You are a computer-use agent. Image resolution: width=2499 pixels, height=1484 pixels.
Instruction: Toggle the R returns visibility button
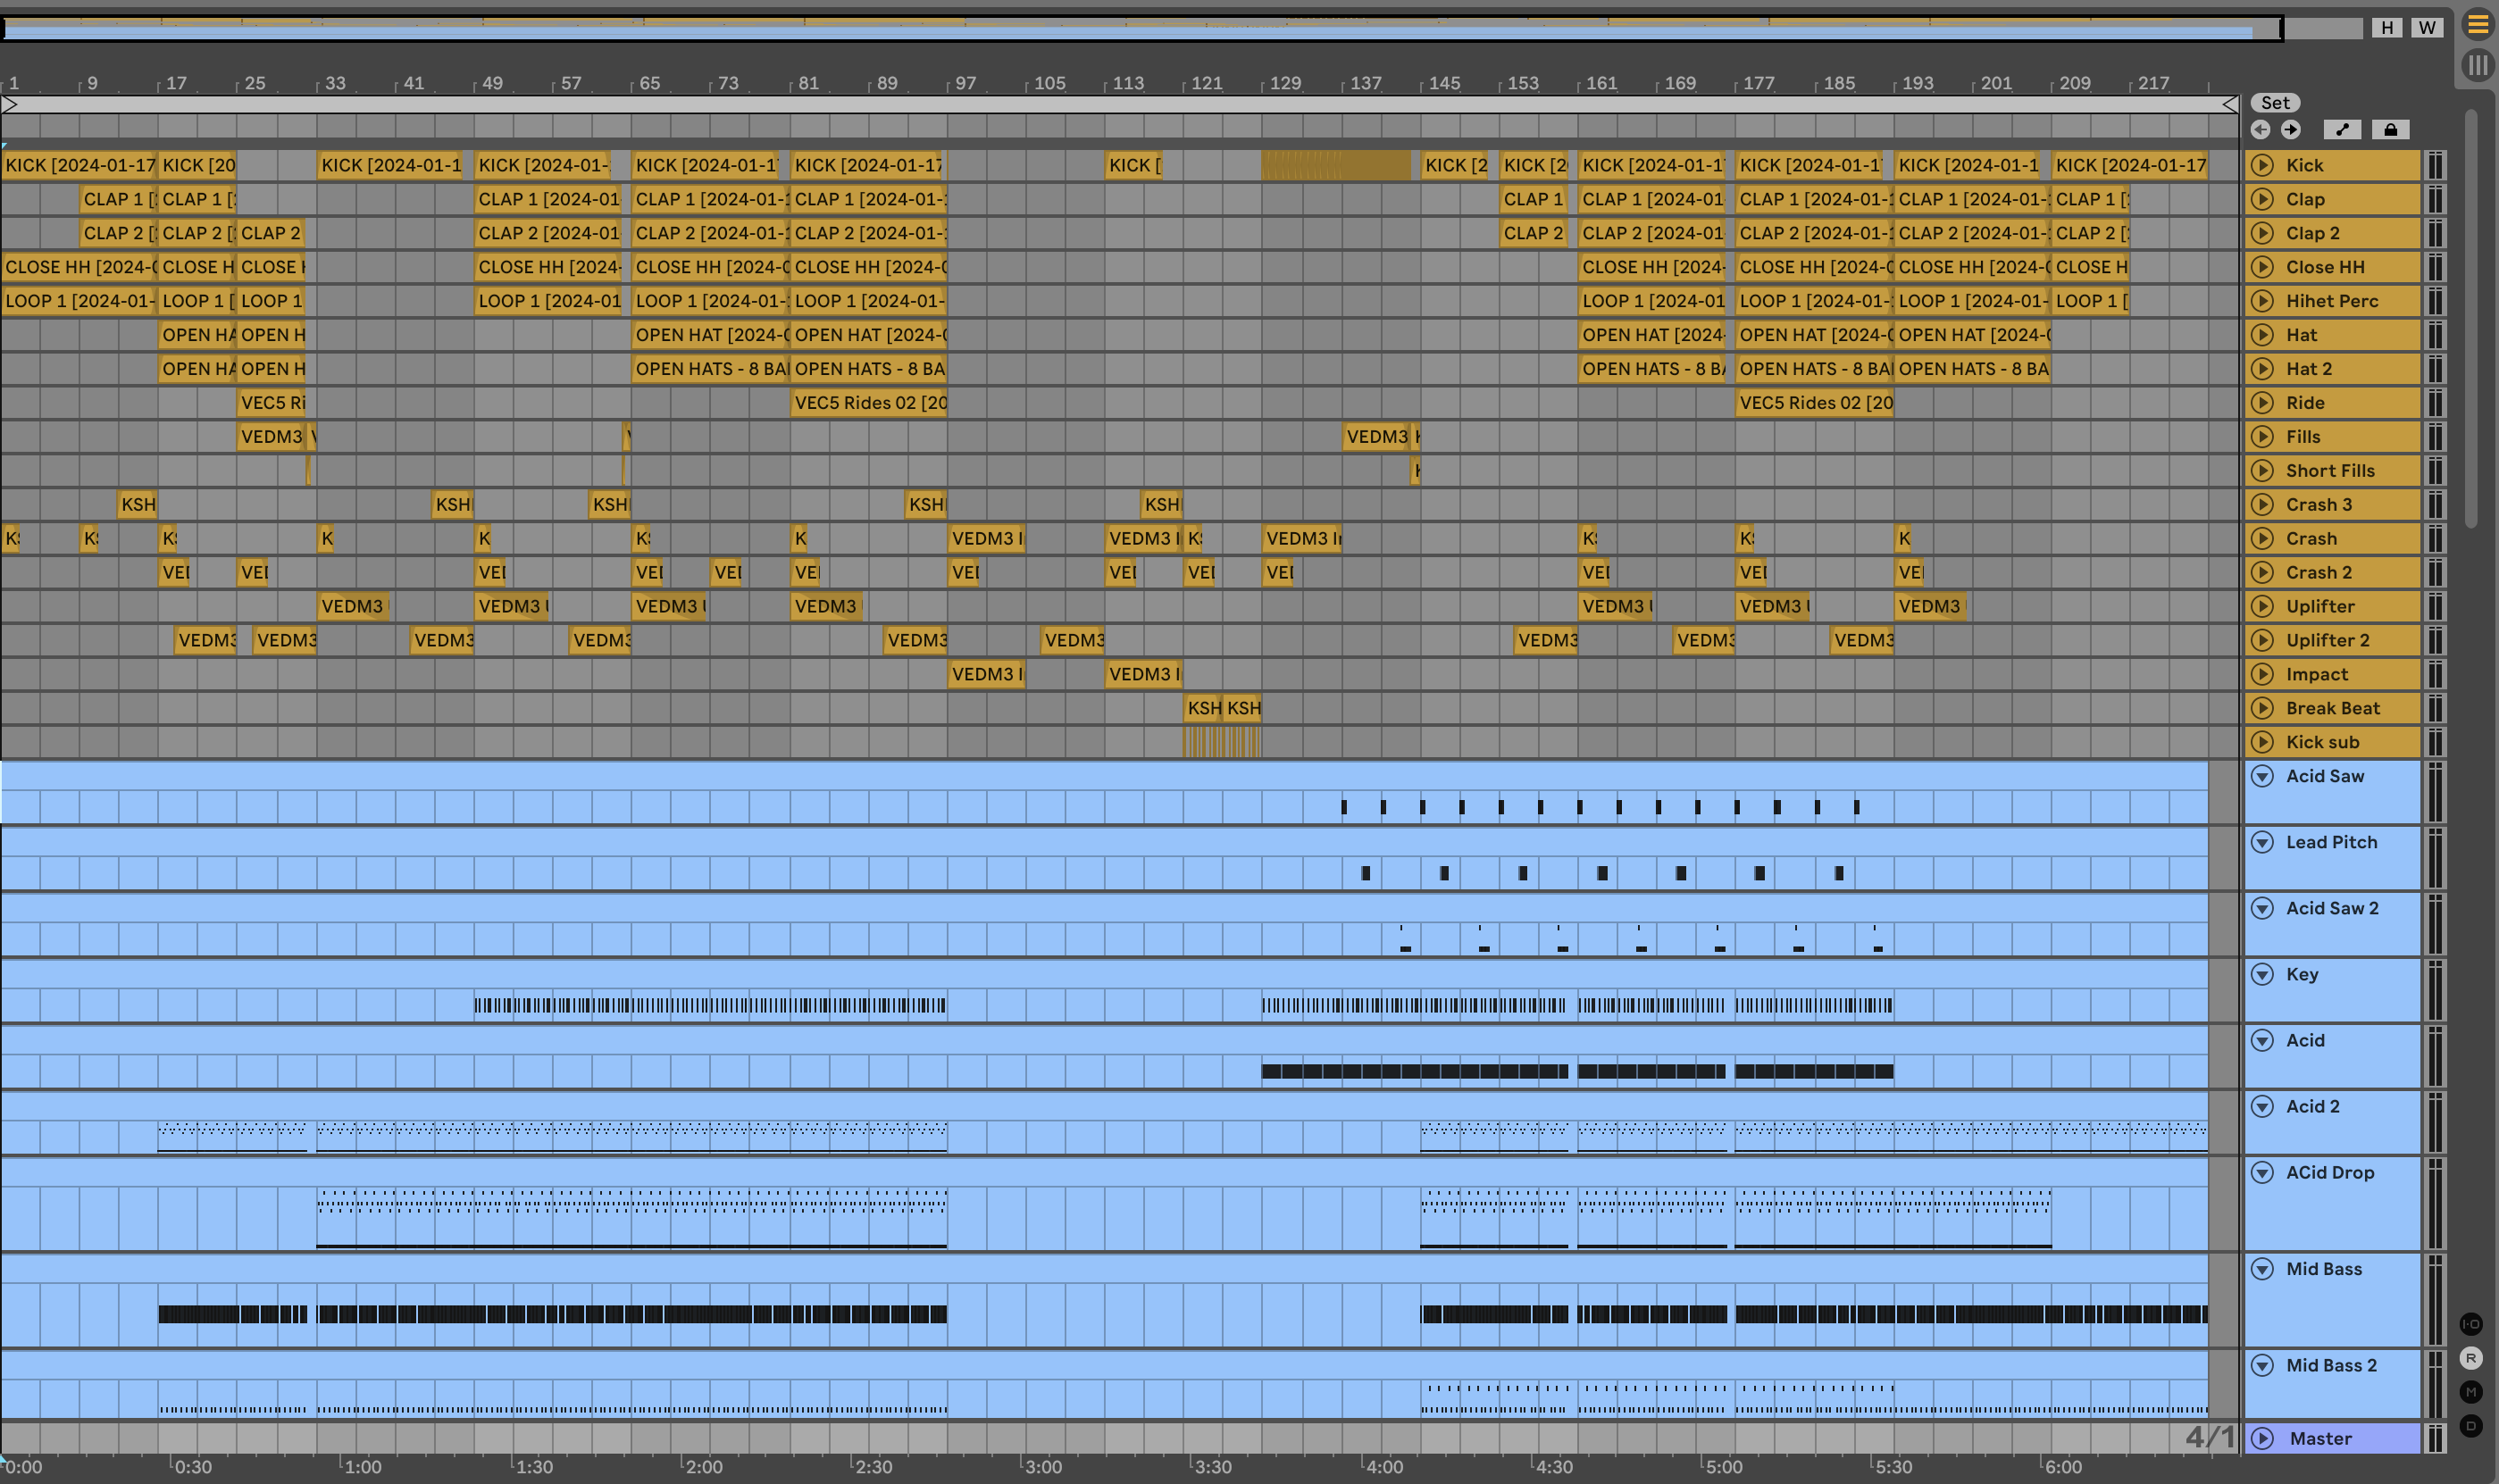(x=2470, y=1358)
